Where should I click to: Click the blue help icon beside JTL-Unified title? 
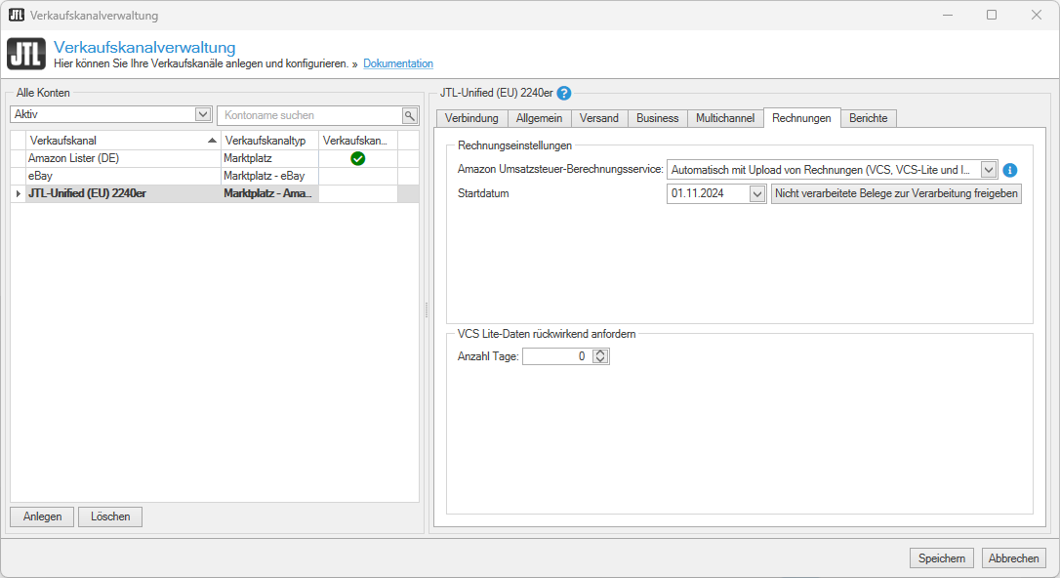[x=564, y=94]
